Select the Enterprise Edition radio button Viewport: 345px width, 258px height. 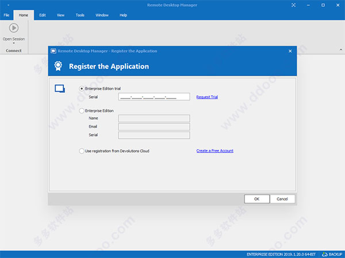(82, 111)
